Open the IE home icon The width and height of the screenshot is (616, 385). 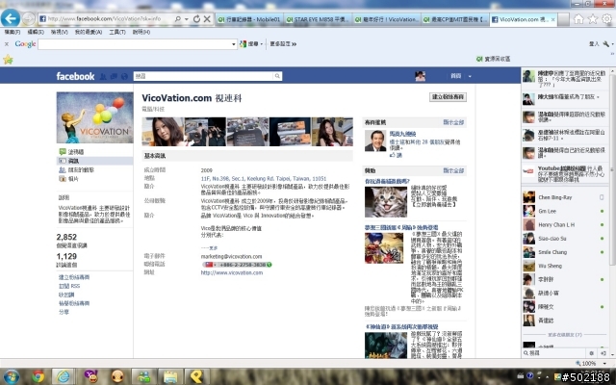tap(578, 18)
